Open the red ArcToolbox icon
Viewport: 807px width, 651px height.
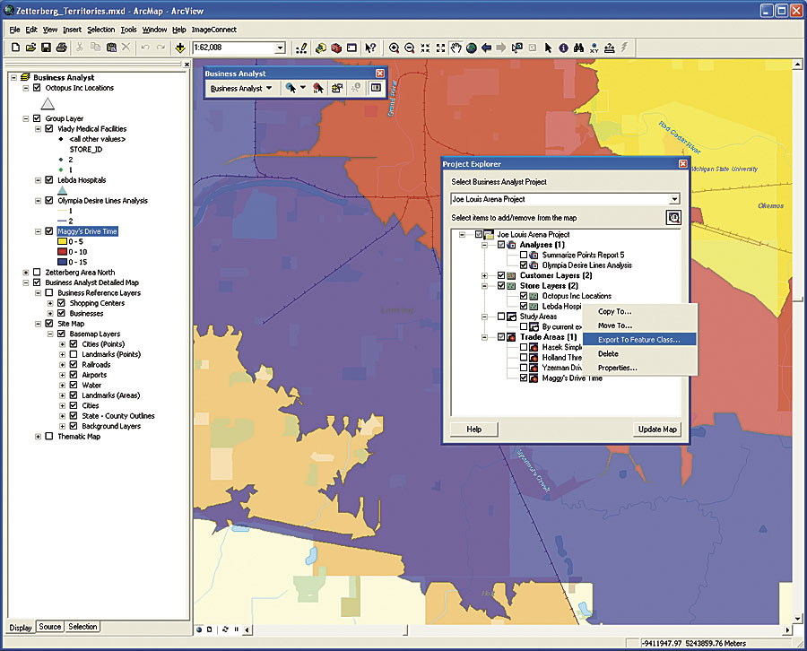coord(336,48)
